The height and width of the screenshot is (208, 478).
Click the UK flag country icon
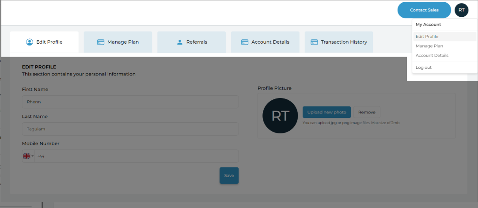point(27,156)
